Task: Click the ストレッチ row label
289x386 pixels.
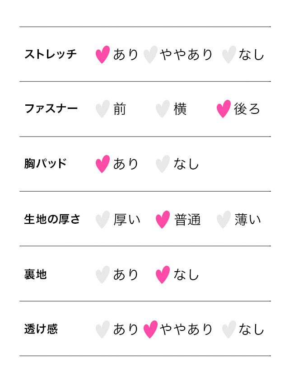Action: coord(51,54)
